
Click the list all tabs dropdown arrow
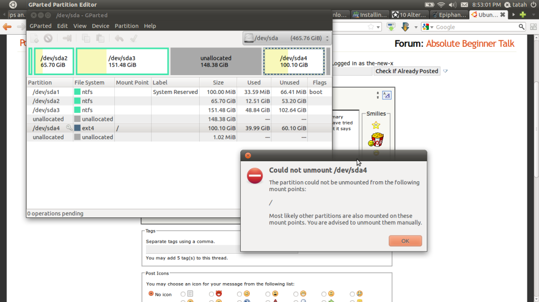pyautogui.click(x=534, y=15)
